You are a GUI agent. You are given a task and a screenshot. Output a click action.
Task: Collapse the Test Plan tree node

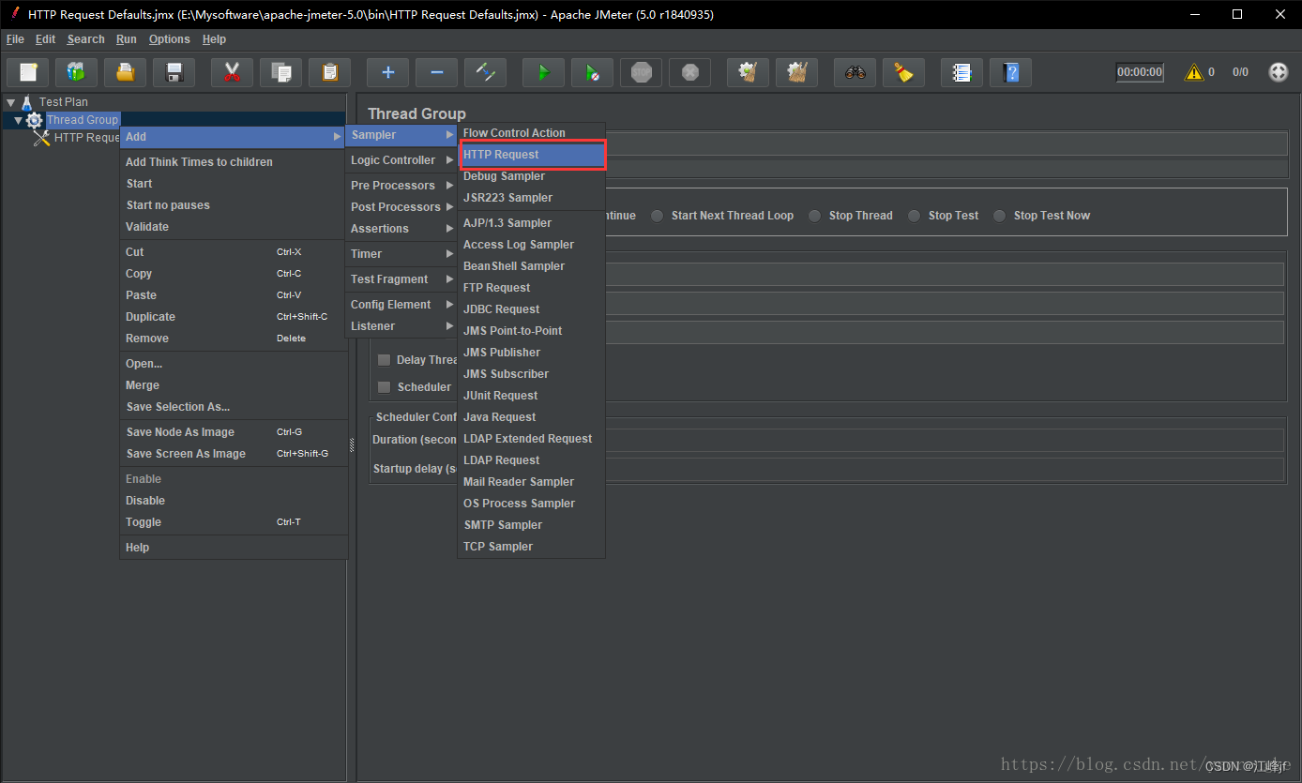(x=10, y=102)
